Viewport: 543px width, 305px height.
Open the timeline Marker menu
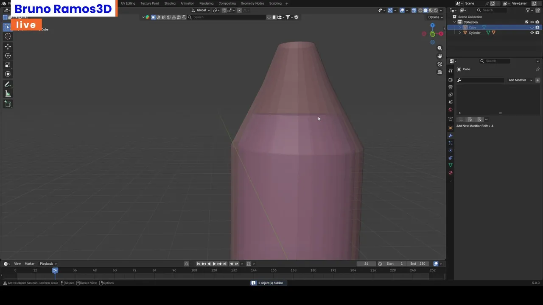pyautogui.click(x=30, y=264)
